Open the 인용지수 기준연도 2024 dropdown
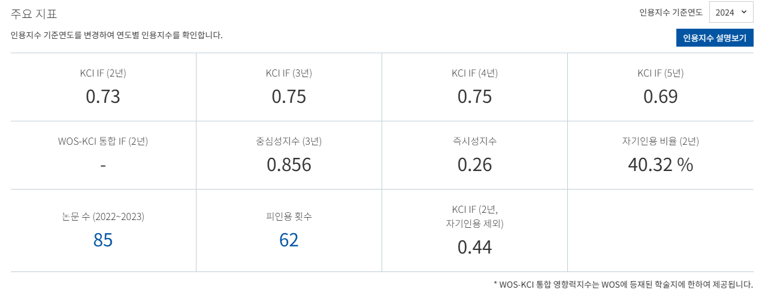This screenshot has height=293, width=762. pyautogui.click(x=730, y=12)
